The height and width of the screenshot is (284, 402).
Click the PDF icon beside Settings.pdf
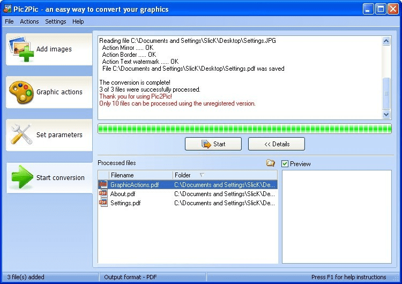[103, 203]
